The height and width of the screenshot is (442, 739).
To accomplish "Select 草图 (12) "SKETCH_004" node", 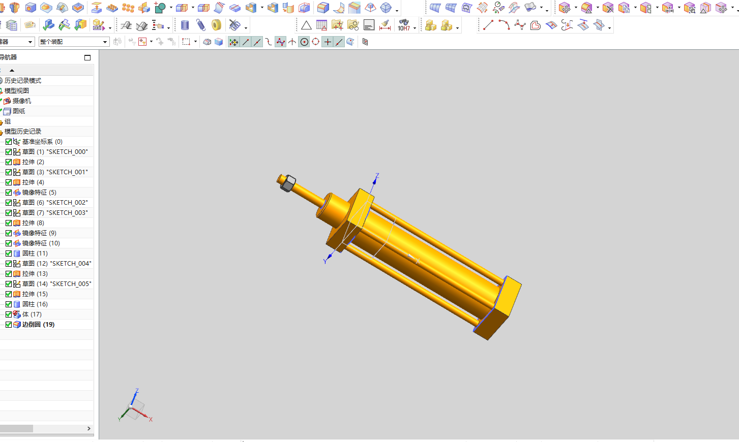I will (56, 264).
